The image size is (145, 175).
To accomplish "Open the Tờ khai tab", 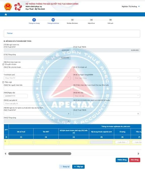I will 10,33.
